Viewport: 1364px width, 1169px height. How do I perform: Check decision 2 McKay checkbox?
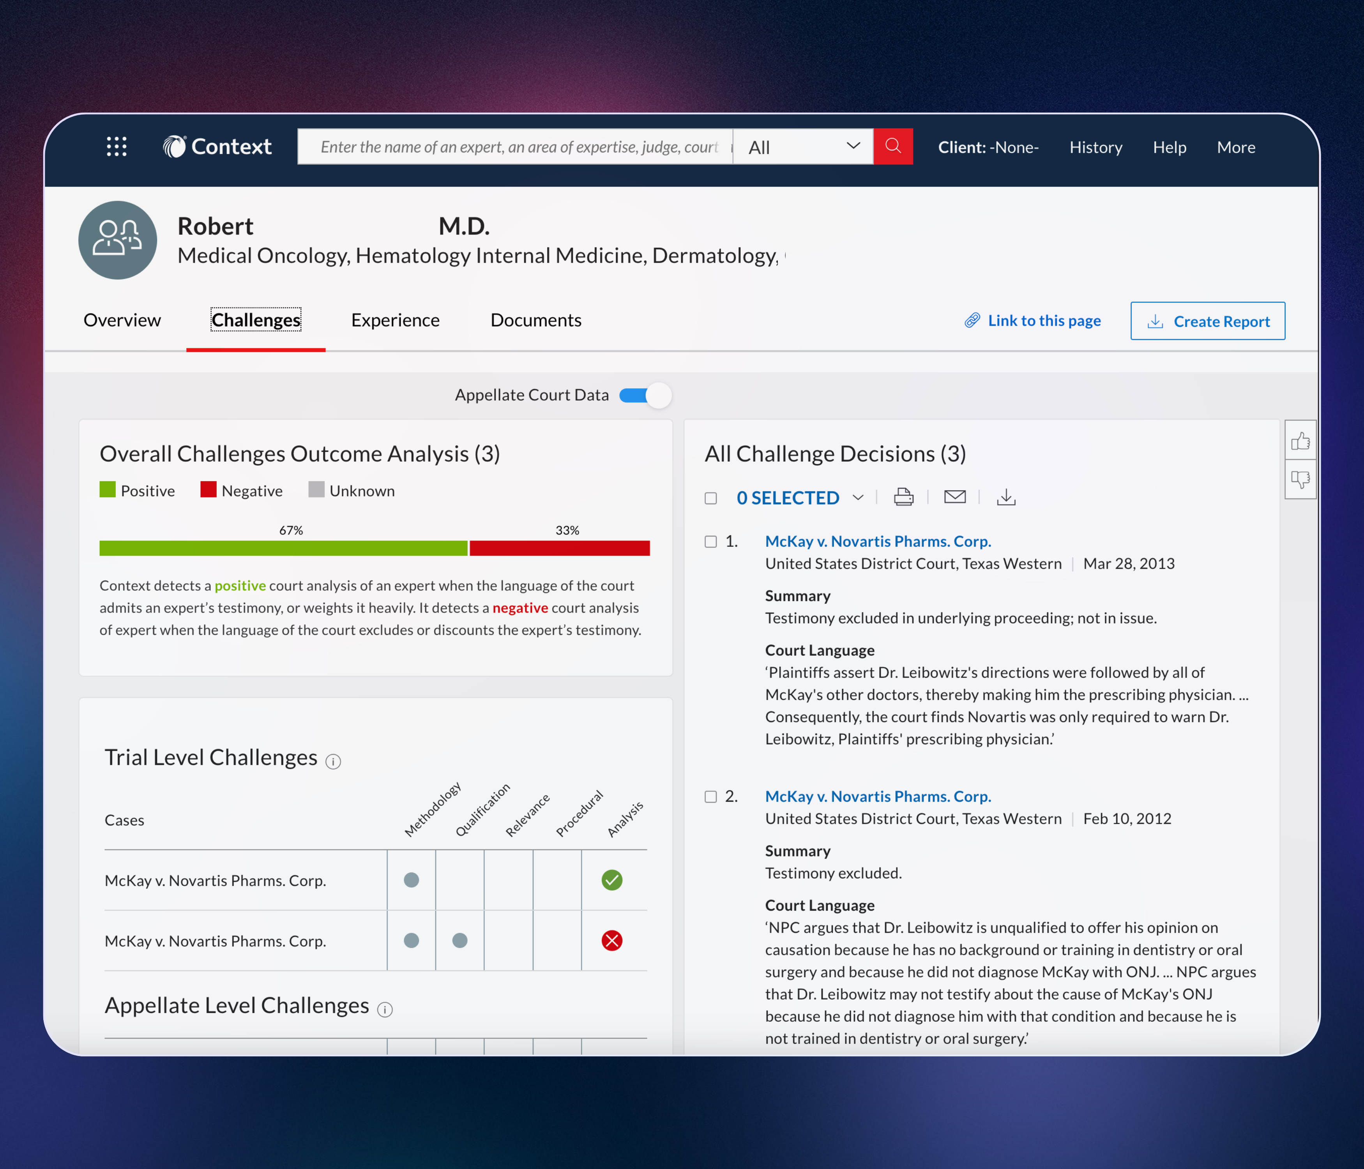[x=711, y=797]
